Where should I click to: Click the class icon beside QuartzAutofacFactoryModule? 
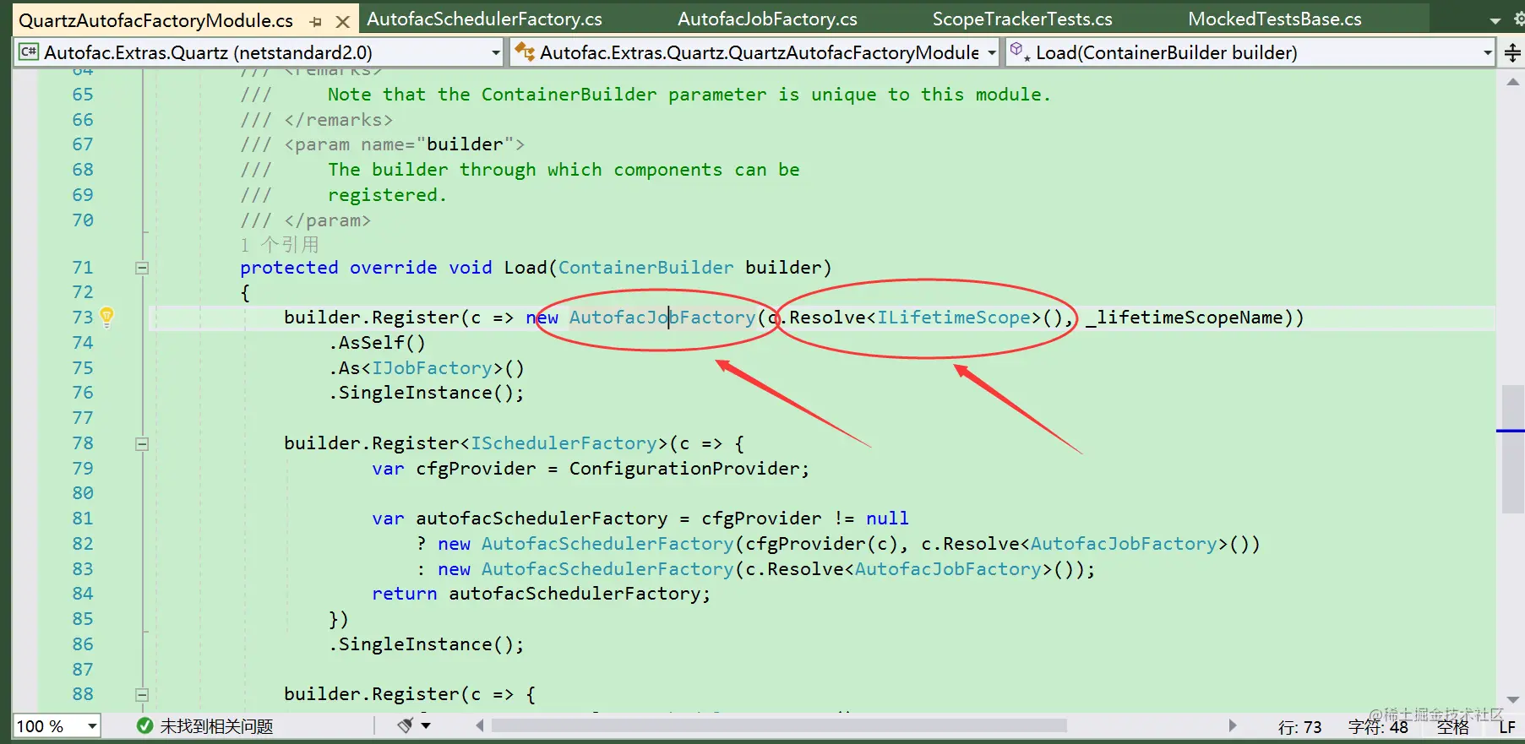(x=525, y=52)
